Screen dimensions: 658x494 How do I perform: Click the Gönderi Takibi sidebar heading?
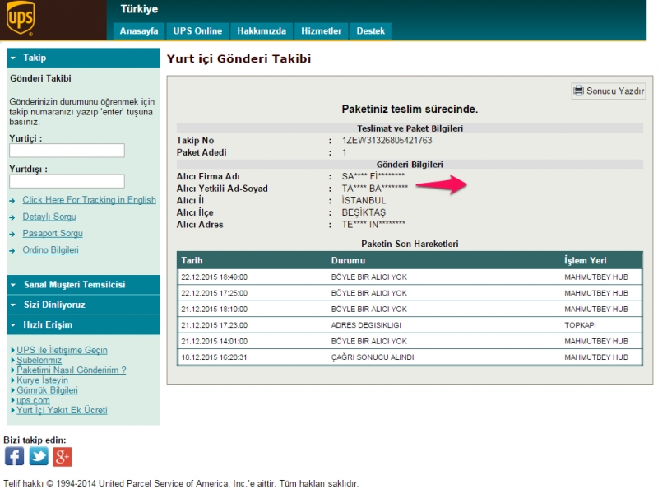tap(40, 78)
